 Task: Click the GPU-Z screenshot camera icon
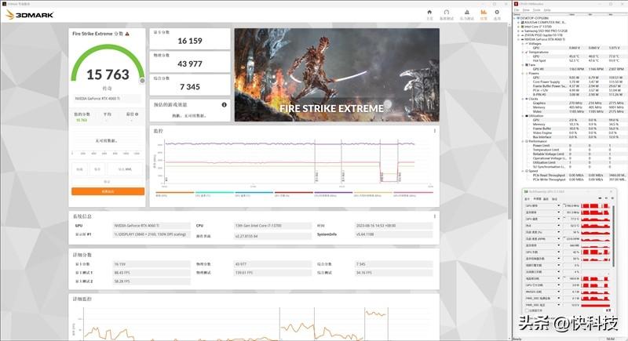pos(600,198)
